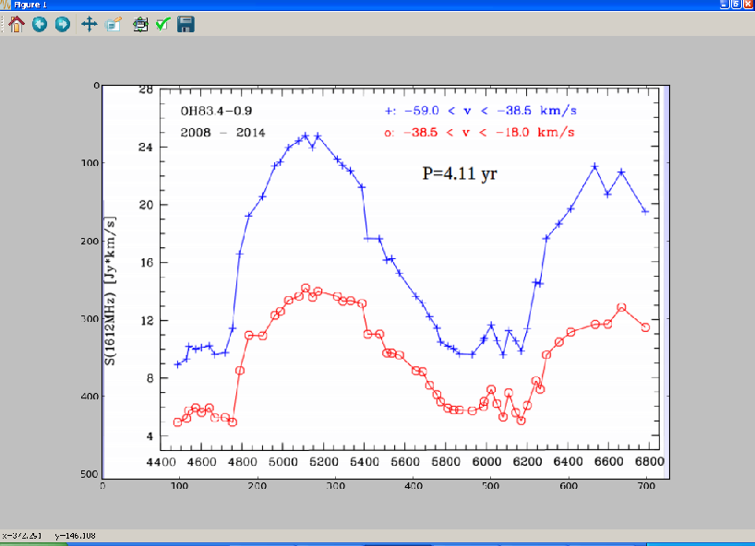Viewport: 755px width, 546px height.
Task: Click the x-axis tick label "5800"
Action: (x=446, y=462)
